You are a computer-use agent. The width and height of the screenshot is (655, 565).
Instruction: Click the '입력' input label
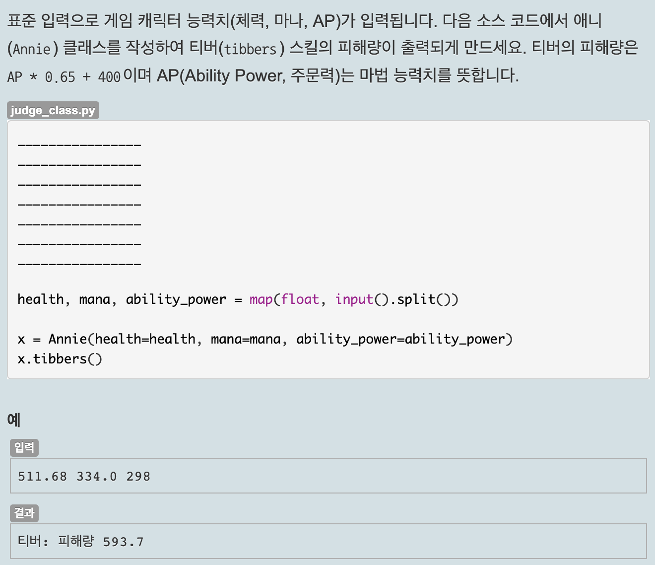24,448
